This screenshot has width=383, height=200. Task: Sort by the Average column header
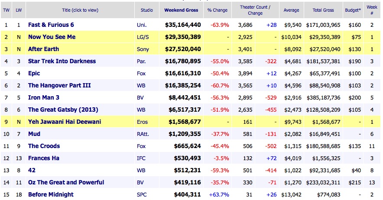coord(292,10)
